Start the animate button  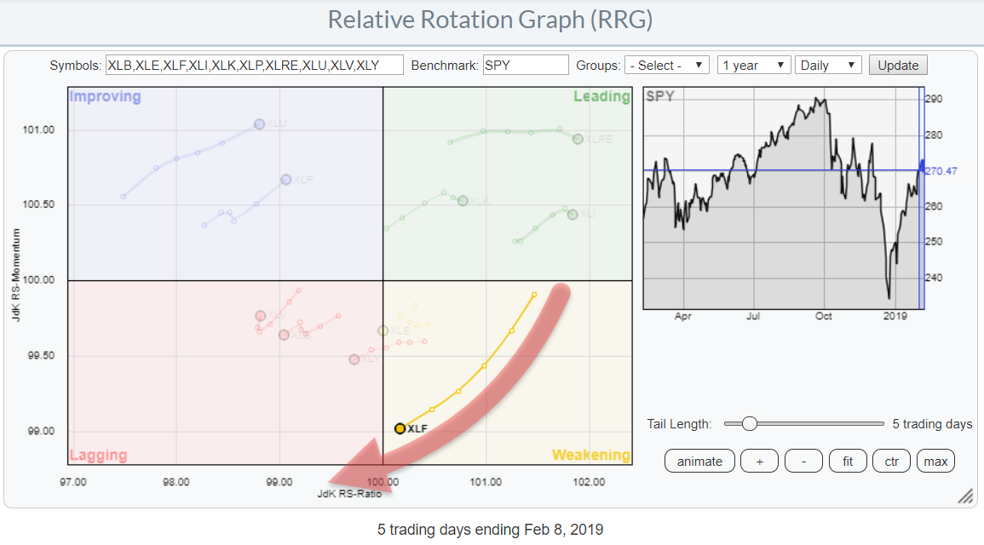pos(699,462)
